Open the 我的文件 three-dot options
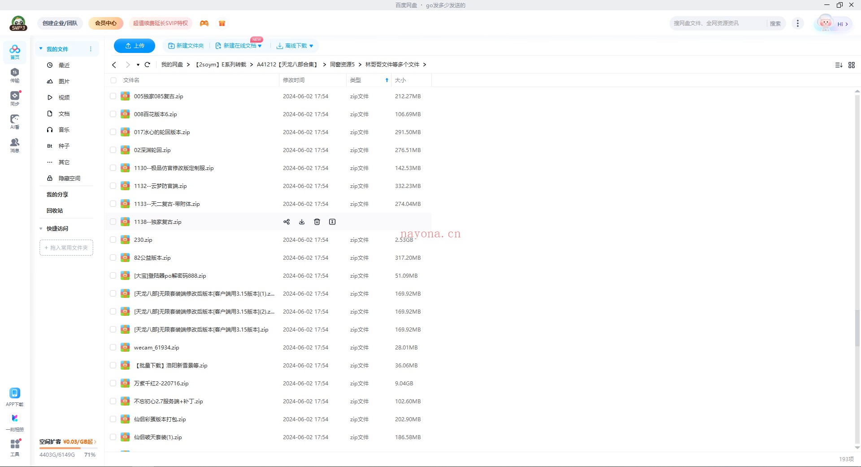Screen dimensions: 861x467 click(91, 49)
